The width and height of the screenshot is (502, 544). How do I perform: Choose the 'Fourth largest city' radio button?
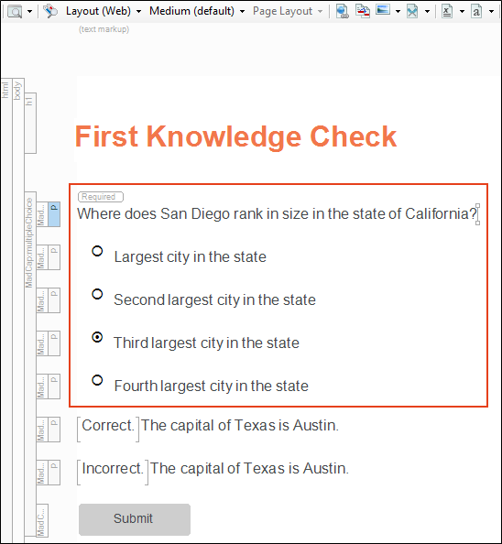97,380
